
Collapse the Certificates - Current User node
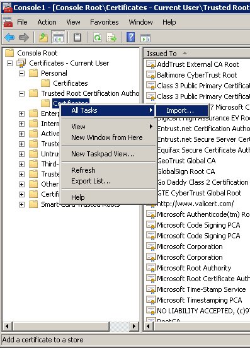[x=9, y=63]
